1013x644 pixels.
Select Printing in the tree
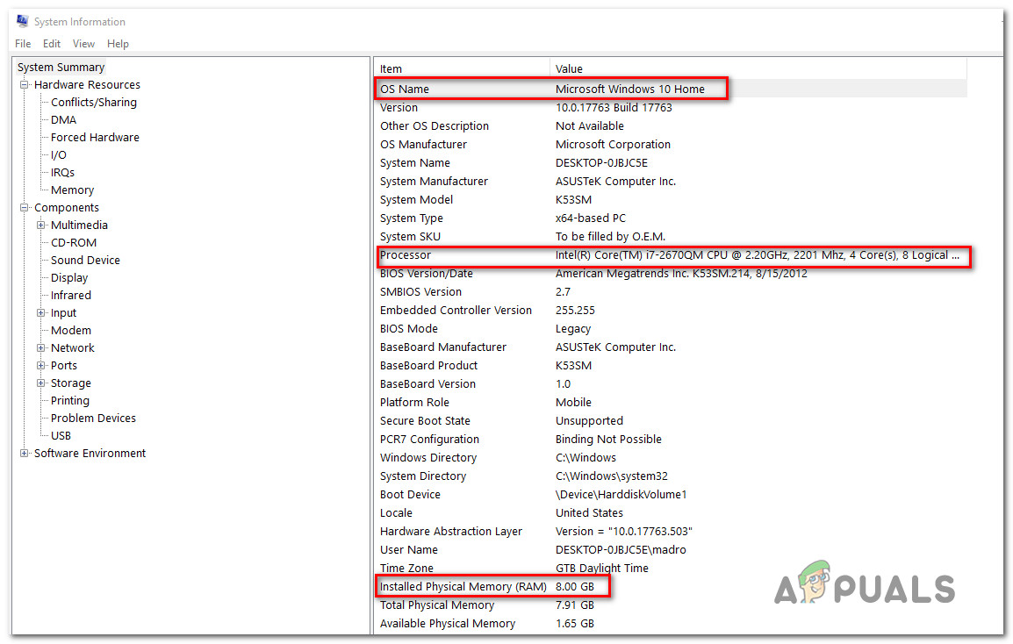coord(69,400)
